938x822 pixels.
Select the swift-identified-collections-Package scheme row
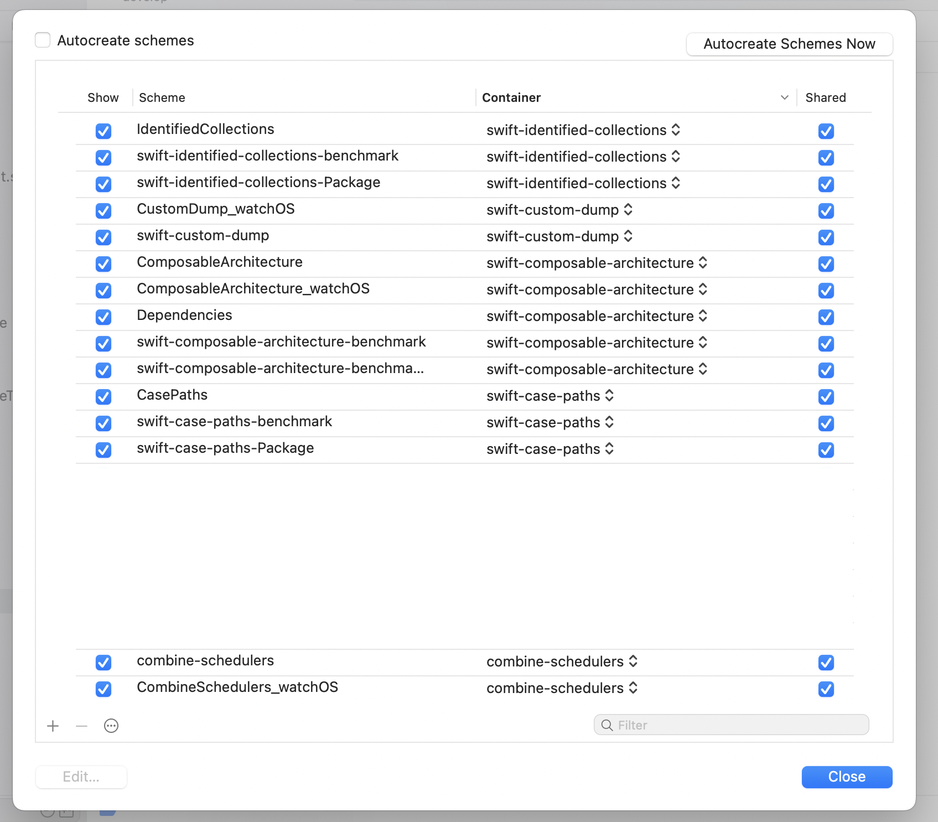(258, 182)
